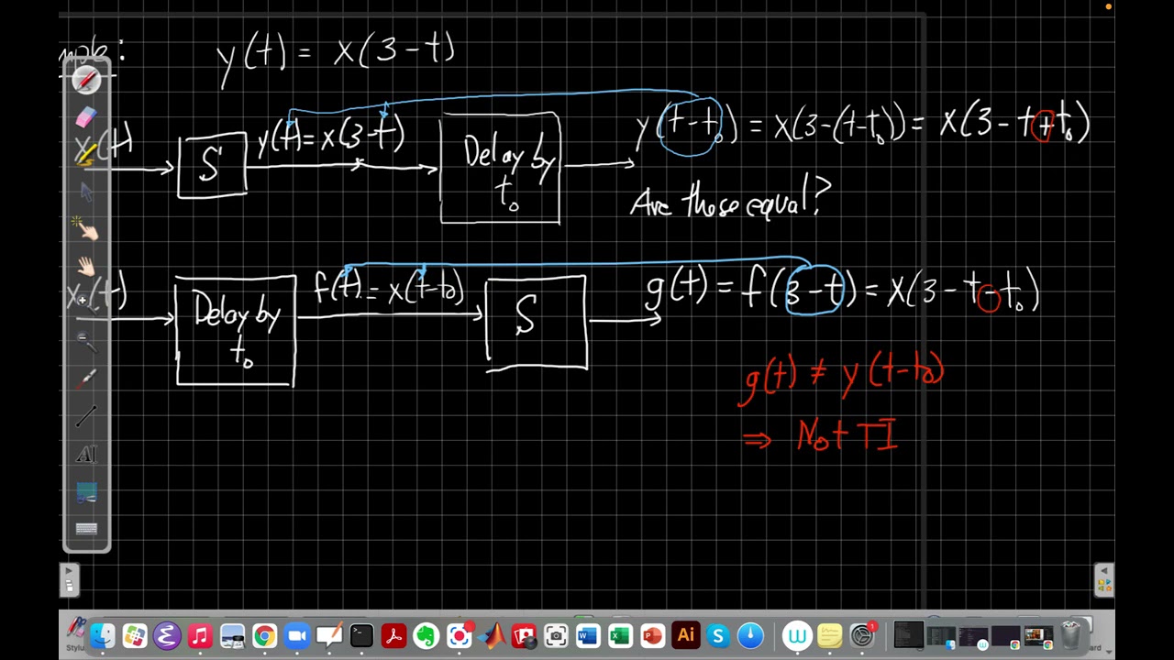Open the white W circle Dock app
The height and width of the screenshot is (660, 1174).
(x=797, y=635)
